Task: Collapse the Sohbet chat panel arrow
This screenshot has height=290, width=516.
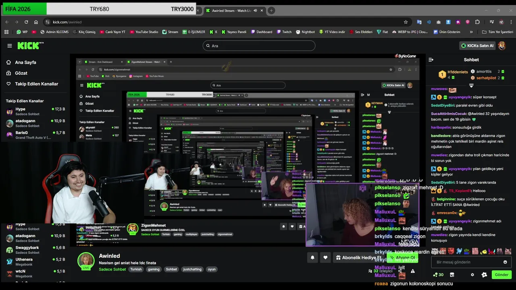Action: pos(431,60)
